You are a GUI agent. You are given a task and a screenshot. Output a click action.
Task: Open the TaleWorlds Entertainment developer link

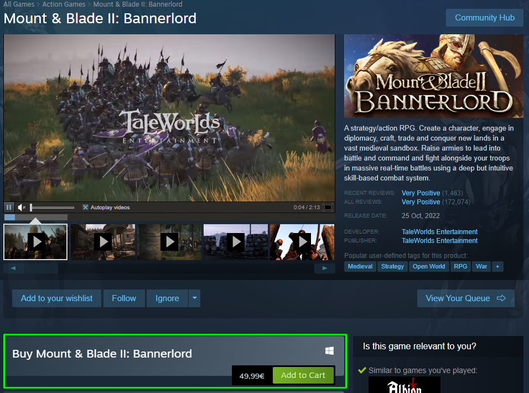[x=439, y=232]
